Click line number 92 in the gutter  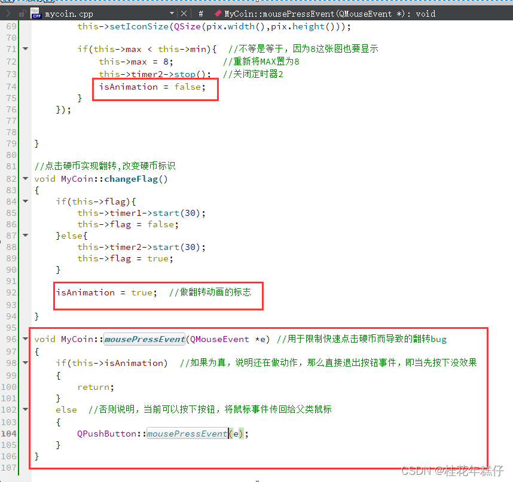(11, 292)
